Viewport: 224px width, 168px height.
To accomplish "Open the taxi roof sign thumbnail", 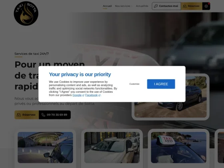I will coord(179,148).
